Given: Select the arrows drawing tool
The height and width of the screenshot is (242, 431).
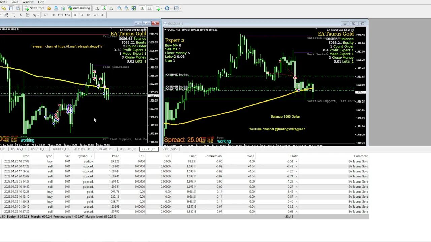Looking at the screenshot, I should pyautogui.click(x=35, y=15).
